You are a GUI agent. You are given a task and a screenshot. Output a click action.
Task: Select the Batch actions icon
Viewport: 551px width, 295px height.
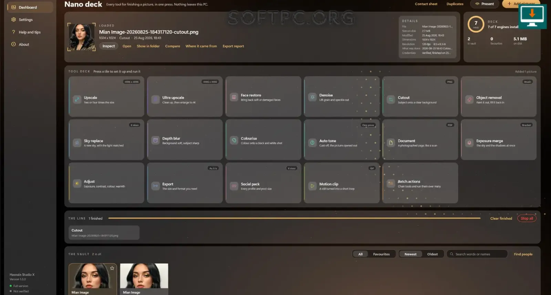391,184
